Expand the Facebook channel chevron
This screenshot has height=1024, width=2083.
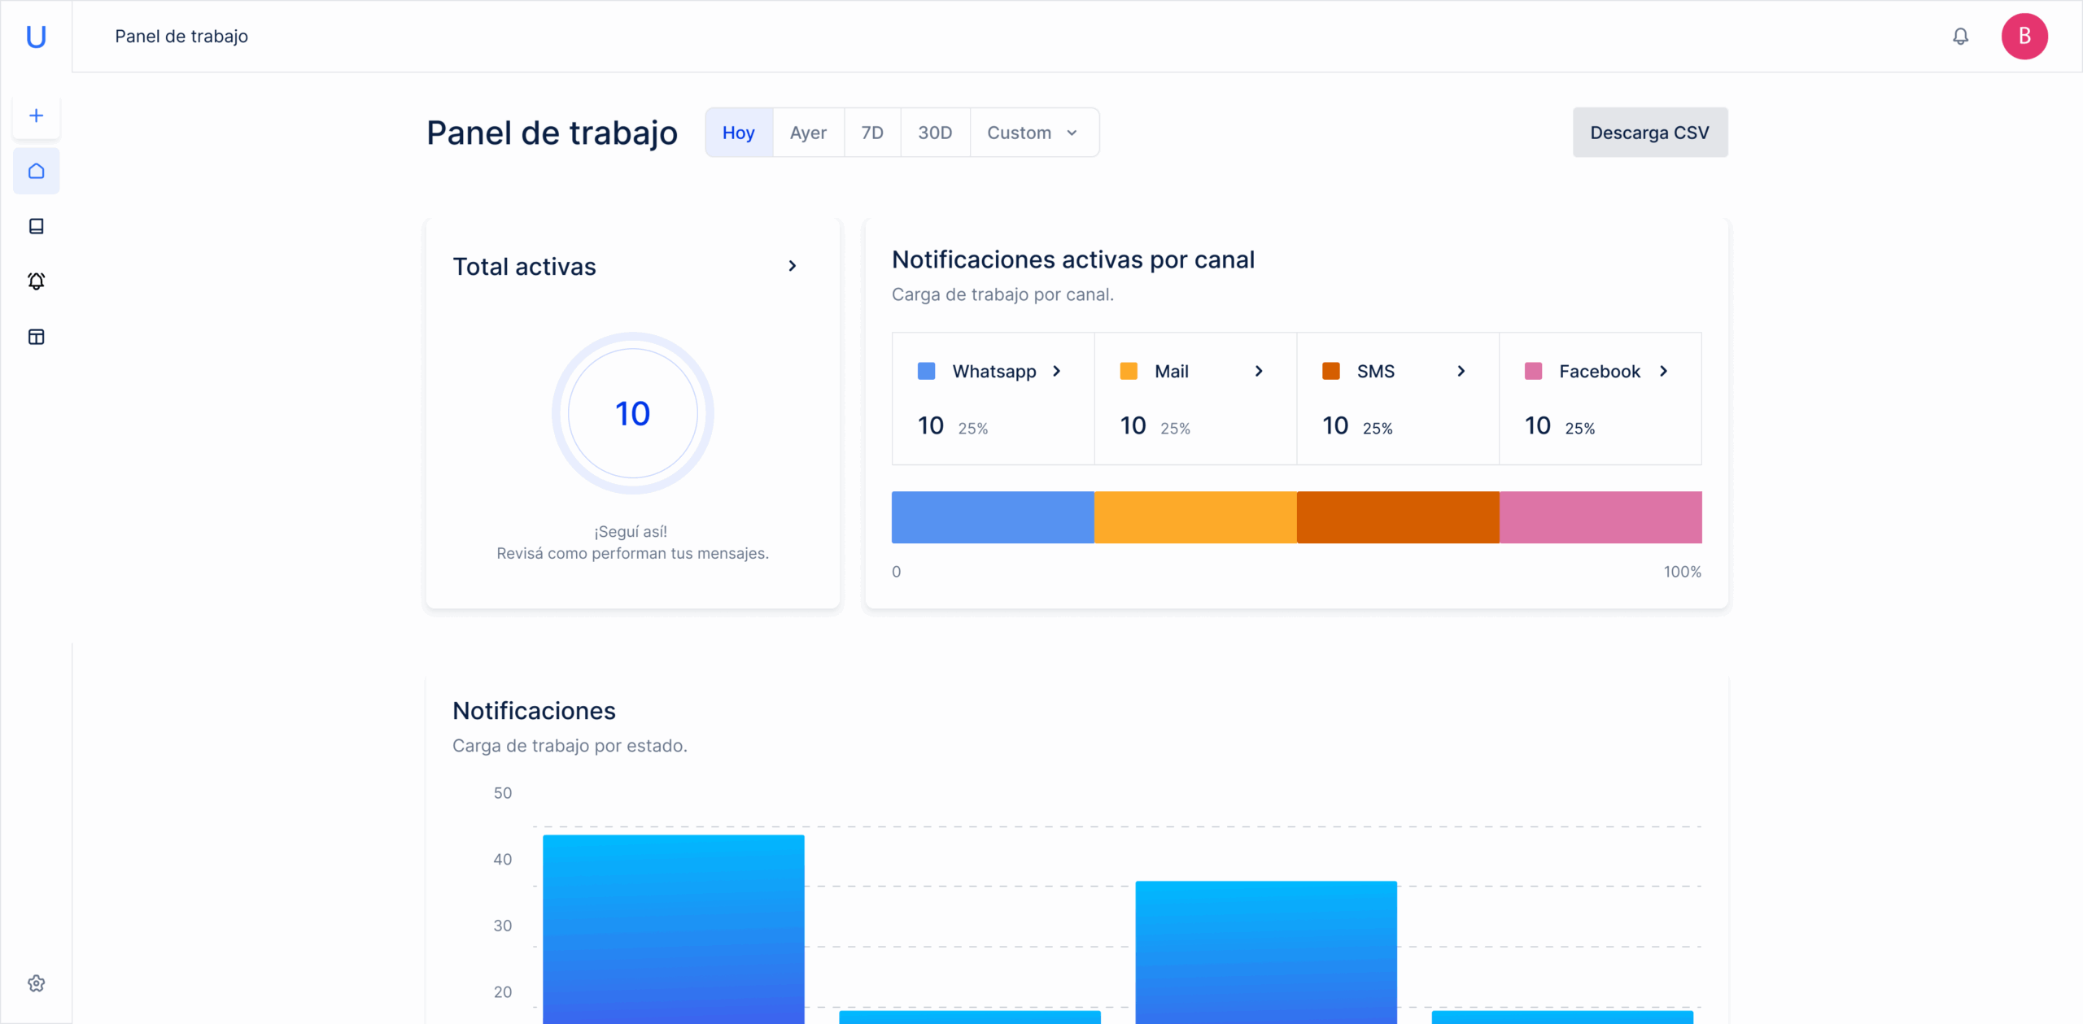1663,371
